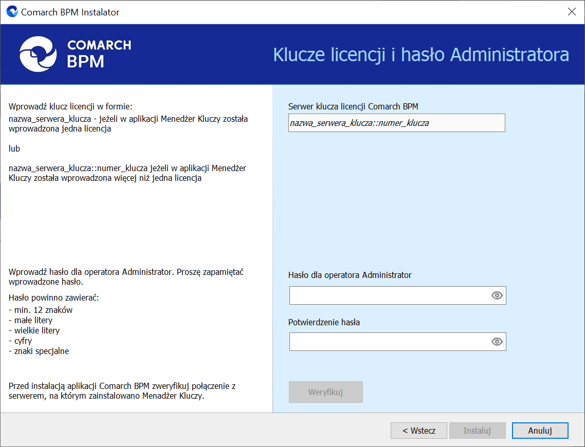Viewport: 585px width, 447px height.
Task: Click the 'Potwierdzenie hasła' label
Action: click(x=324, y=323)
